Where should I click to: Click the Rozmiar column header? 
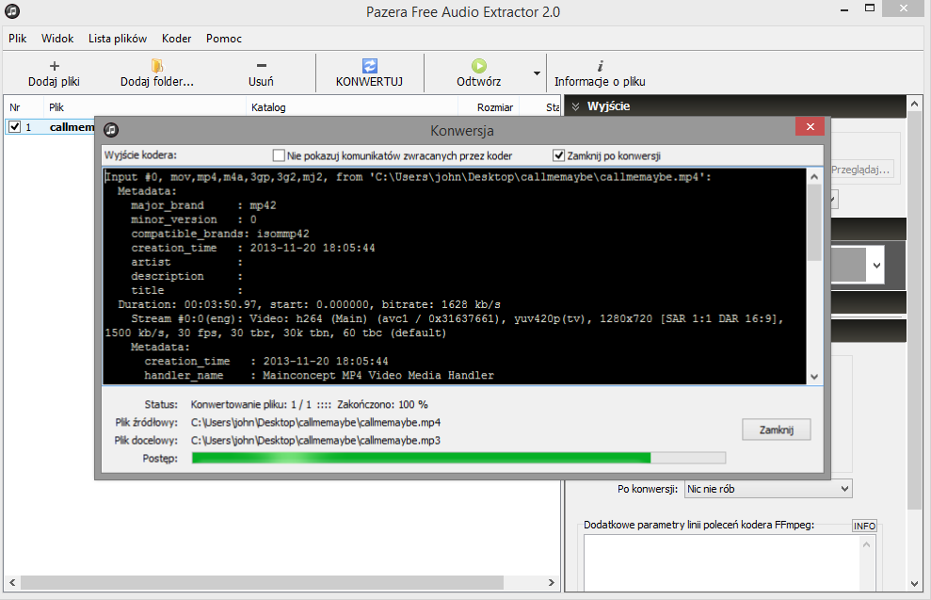click(489, 107)
